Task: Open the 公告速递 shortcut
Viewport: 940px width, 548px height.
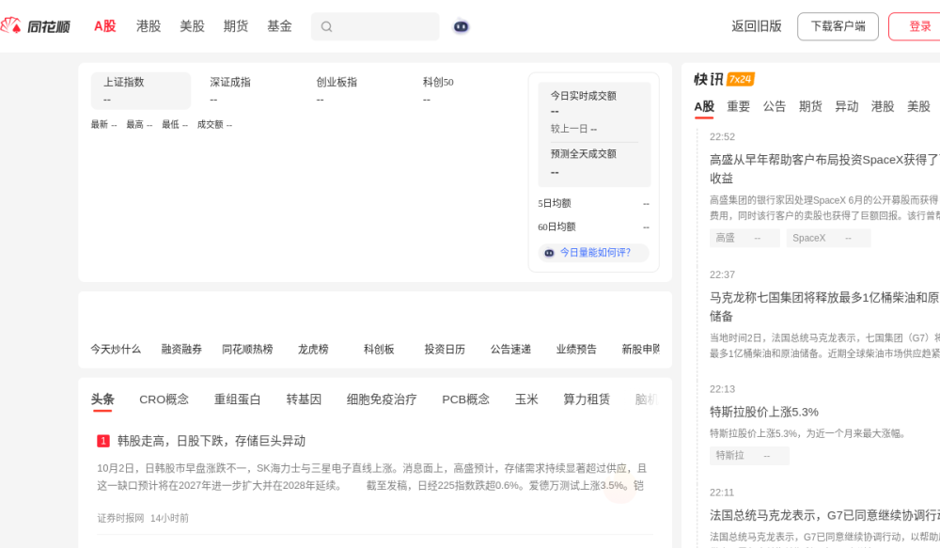Action: click(x=510, y=350)
